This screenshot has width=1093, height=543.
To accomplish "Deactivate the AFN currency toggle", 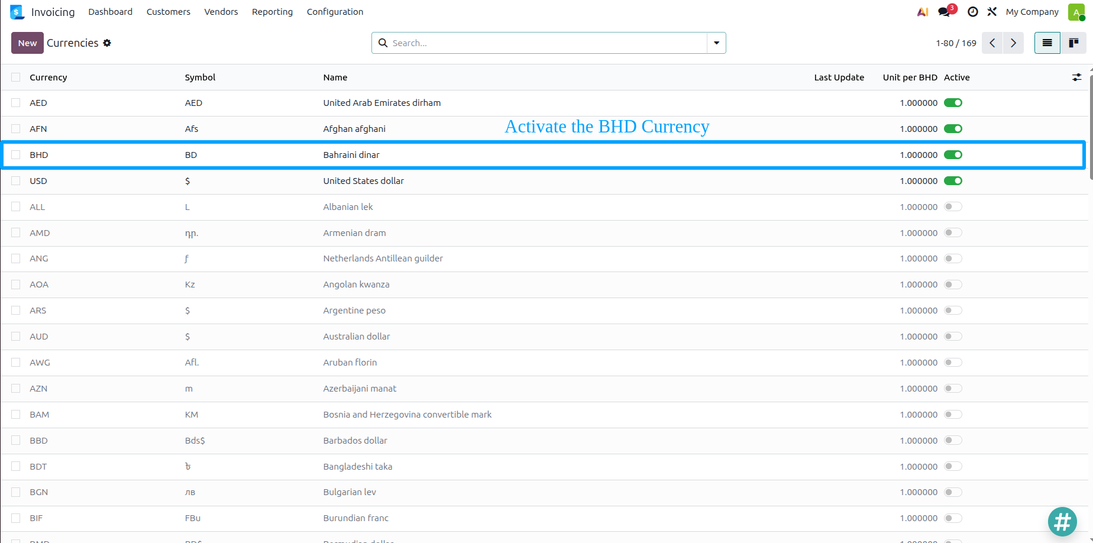I will click(953, 129).
